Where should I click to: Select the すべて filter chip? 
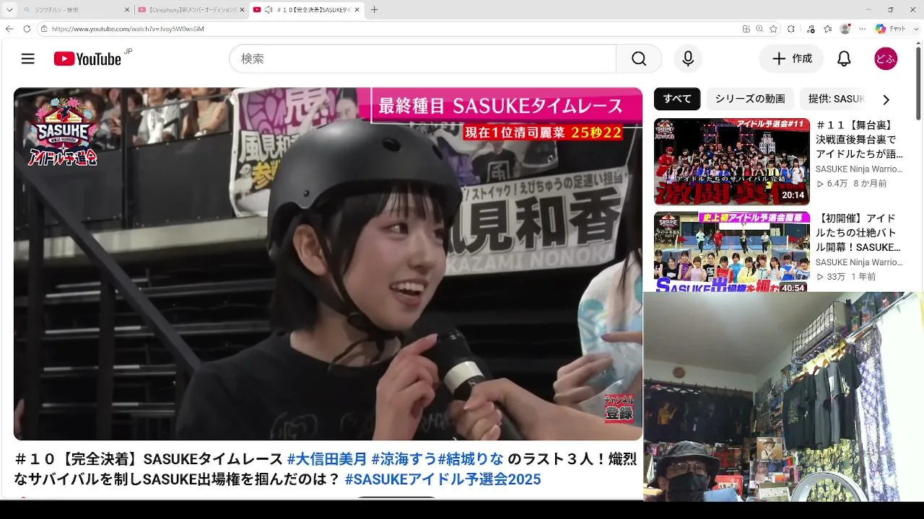677,99
